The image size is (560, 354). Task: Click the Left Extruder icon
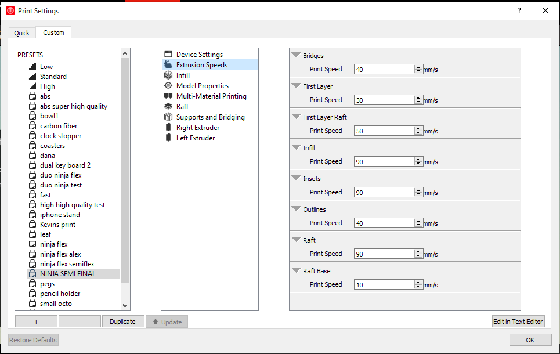[168, 138]
